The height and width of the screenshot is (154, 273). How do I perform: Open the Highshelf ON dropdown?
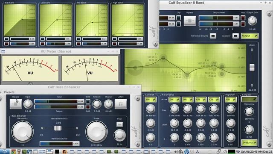point(231,100)
